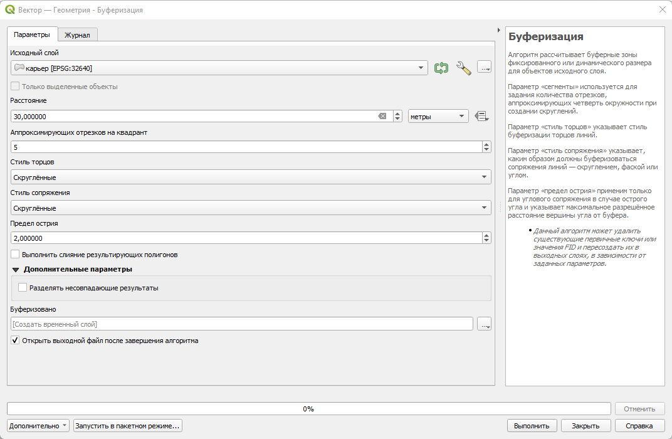Screen dimensions: 672x439
Task: Open advanced options via wrench icon
Action: 463,68
